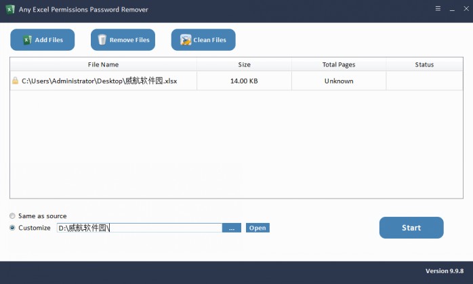Select the 'Same as source' radio option
The height and width of the screenshot is (284, 473).
(13, 216)
